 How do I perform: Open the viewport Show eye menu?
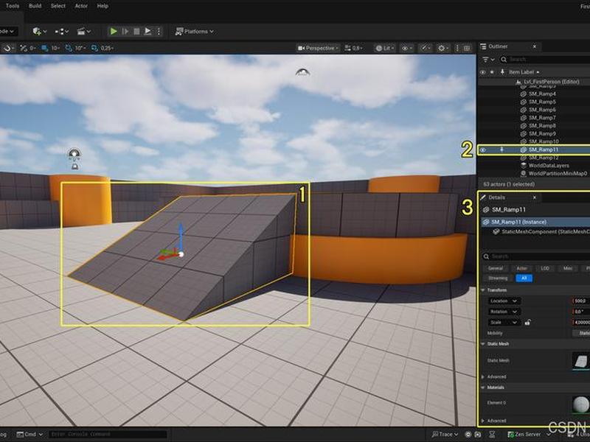tap(406, 48)
